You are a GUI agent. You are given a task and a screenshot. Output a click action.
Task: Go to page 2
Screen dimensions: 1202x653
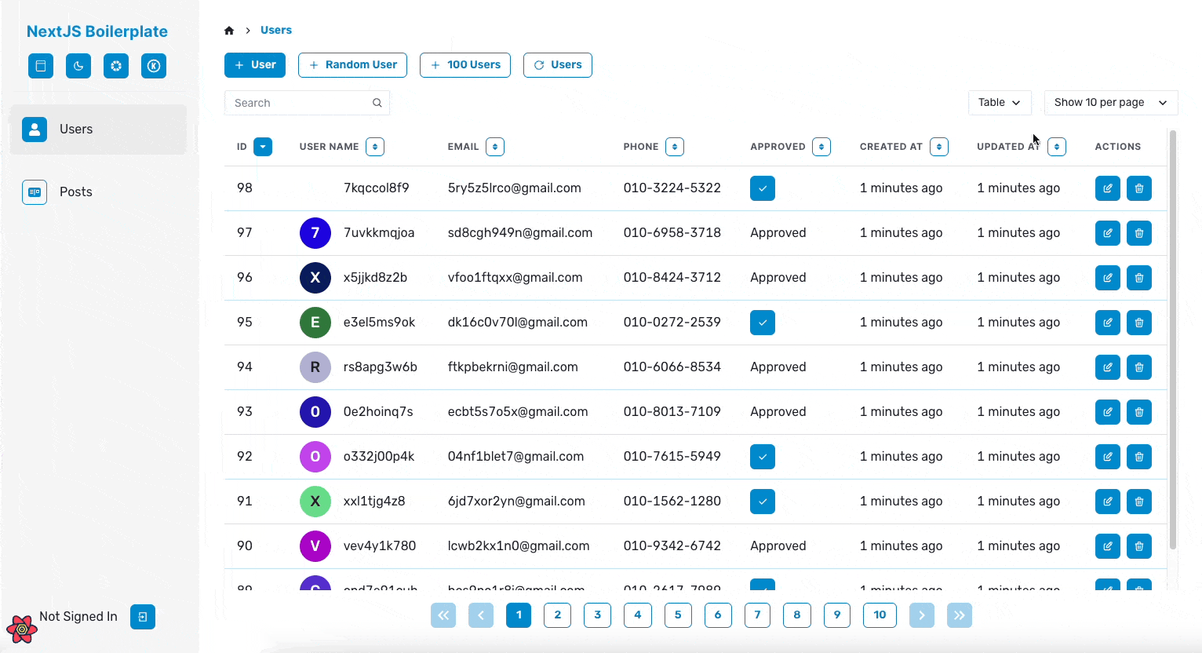click(558, 615)
